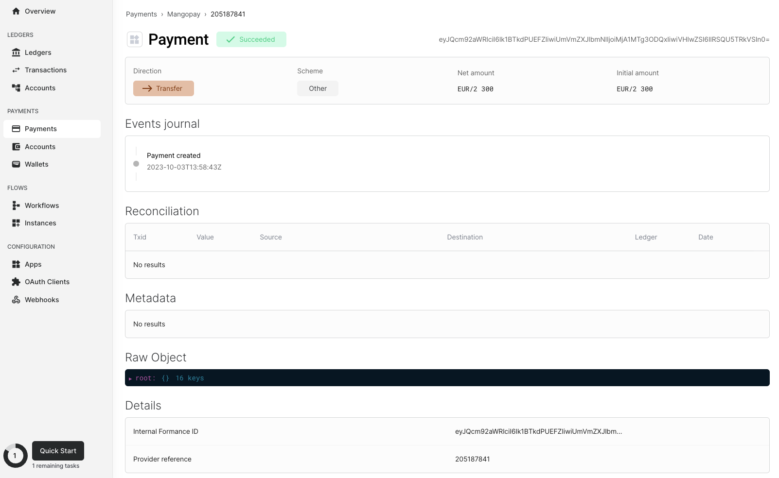Go to the Mangopay breadcrumb link

[183, 14]
